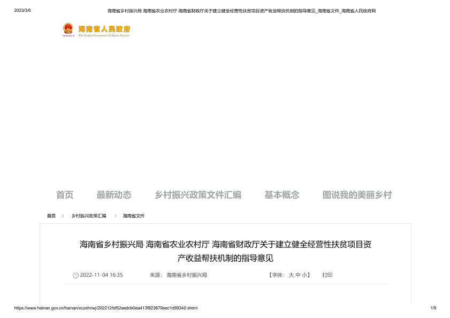Click the source name 海南省乡村振兴局
Image resolution: width=450 pixels, height=318 pixels.
click(187, 275)
